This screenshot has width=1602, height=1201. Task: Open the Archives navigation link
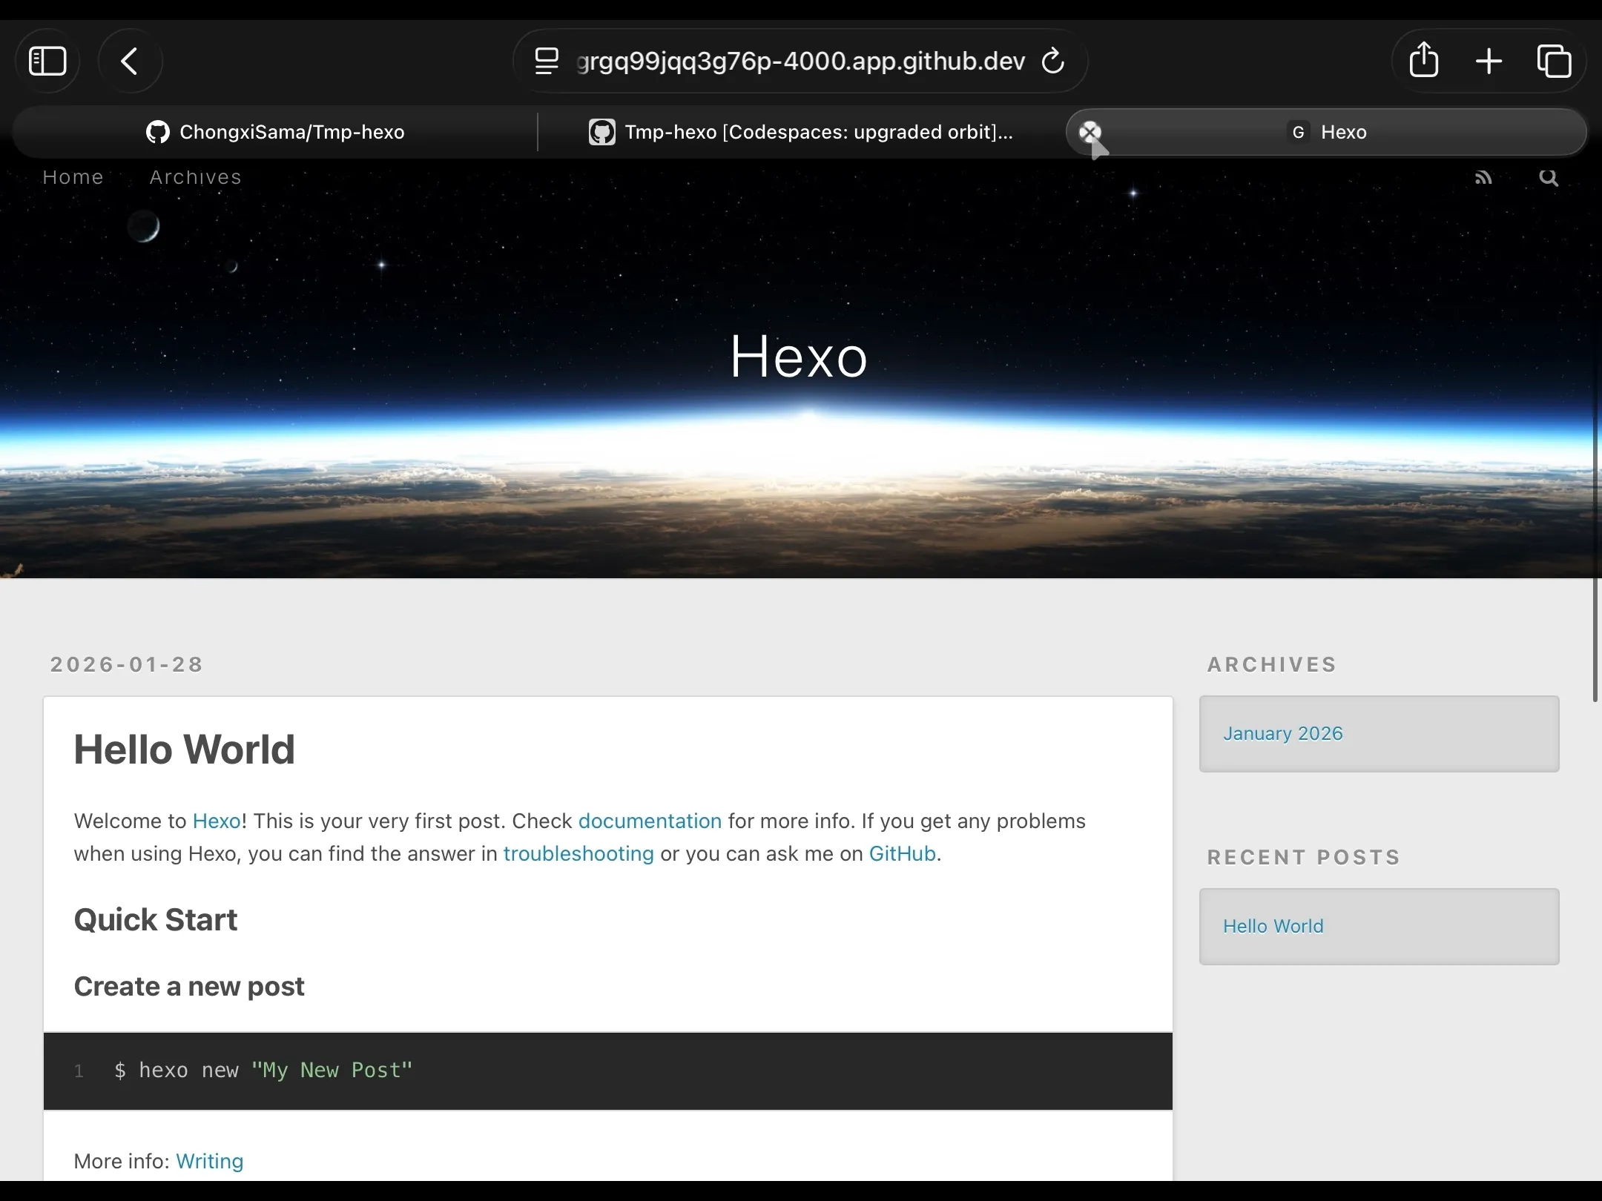pos(195,177)
